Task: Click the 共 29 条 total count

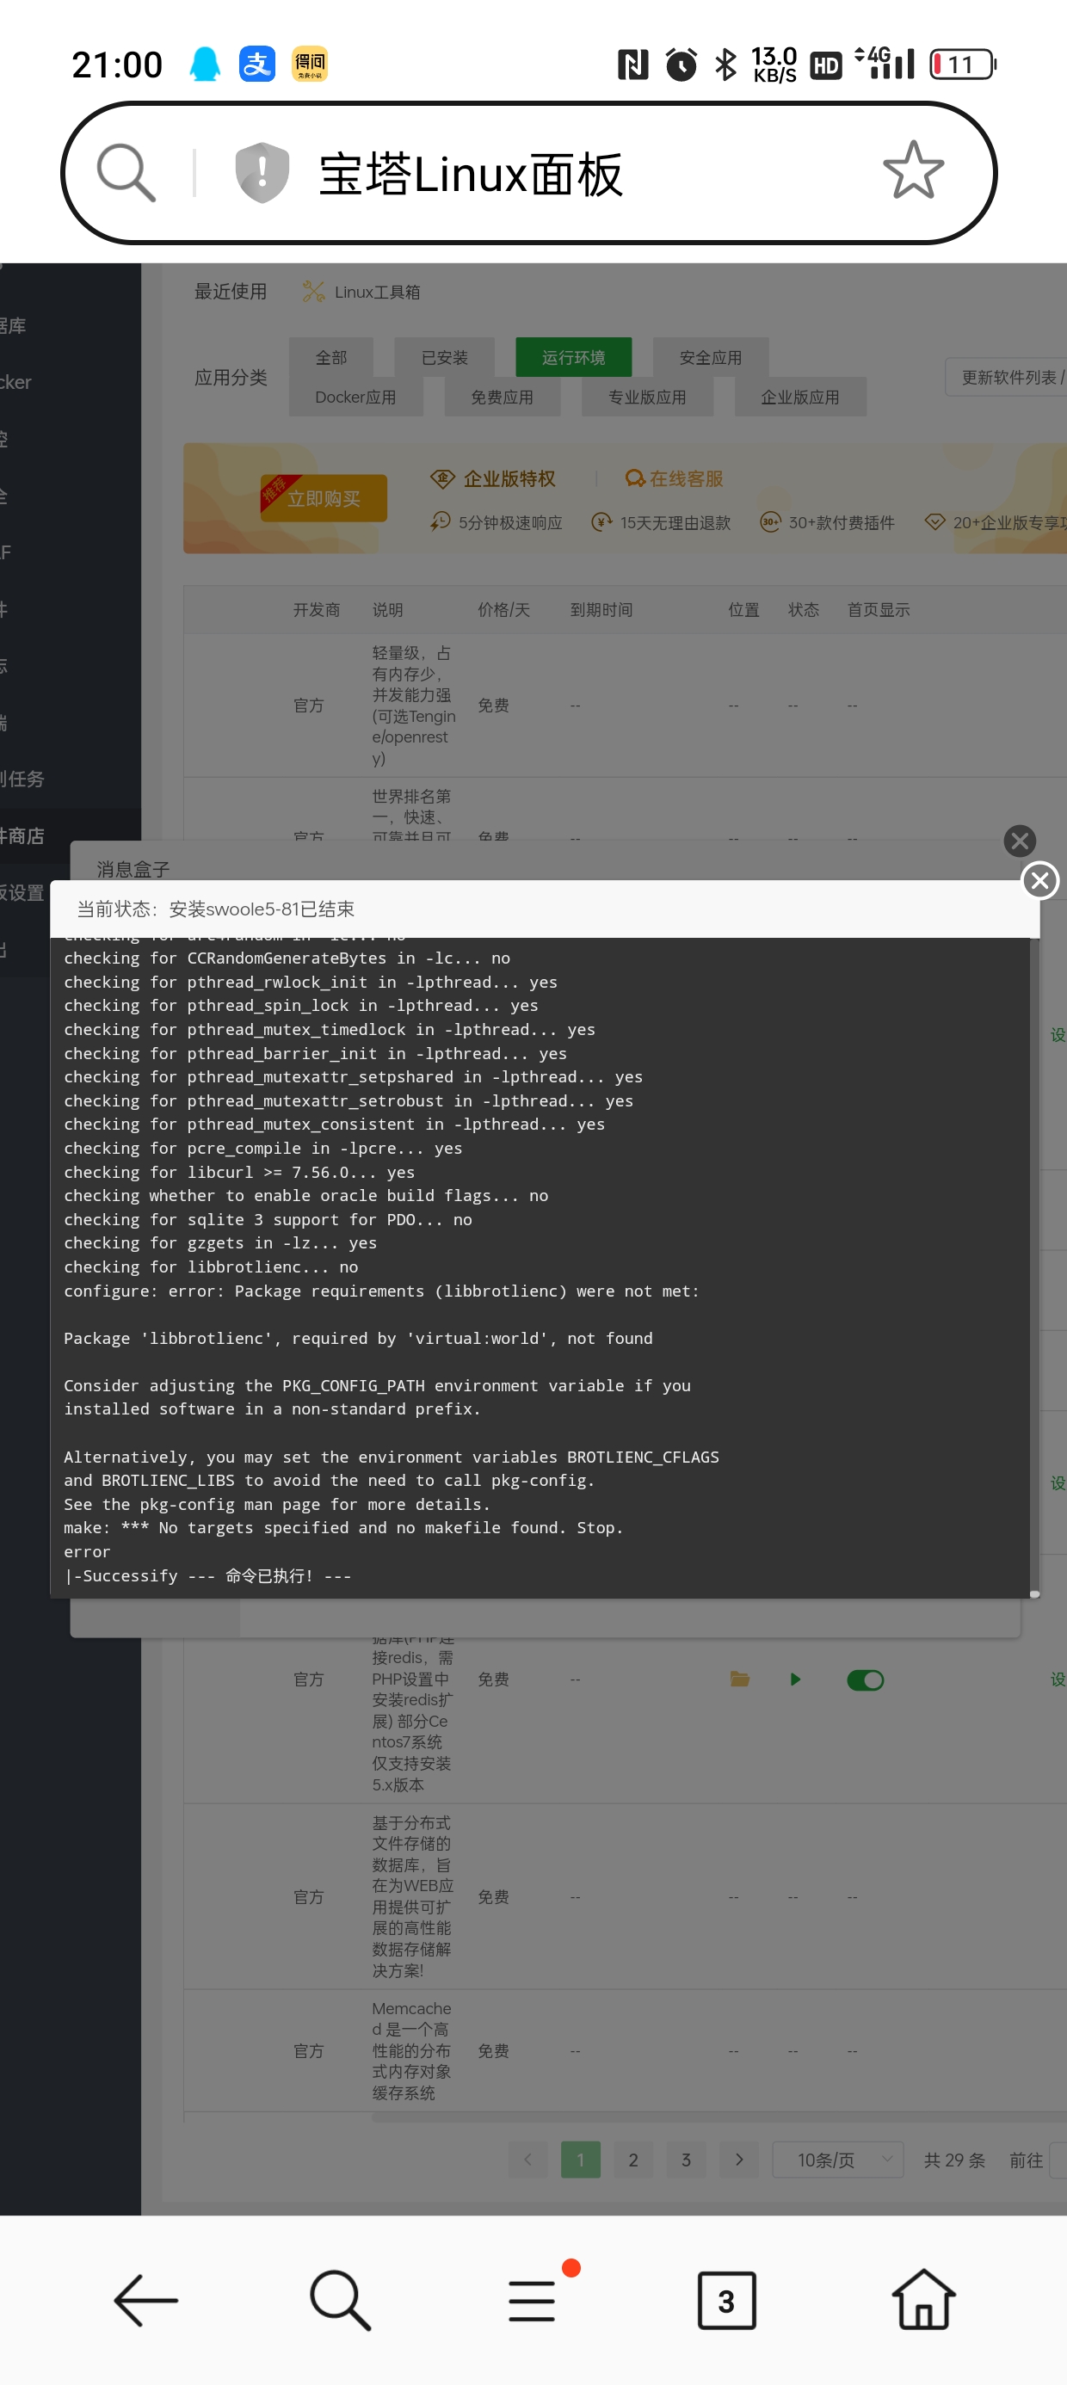Action: coord(954,2160)
